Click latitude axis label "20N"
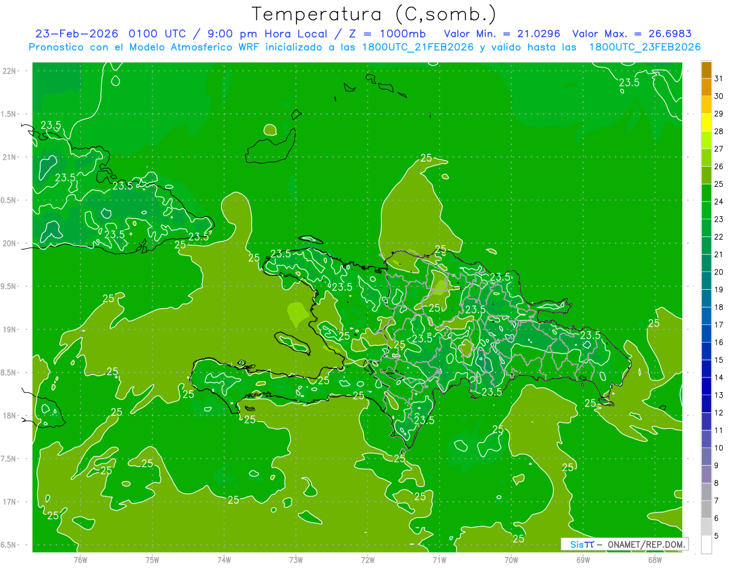The height and width of the screenshot is (568, 735). pyautogui.click(x=10, y=243)
